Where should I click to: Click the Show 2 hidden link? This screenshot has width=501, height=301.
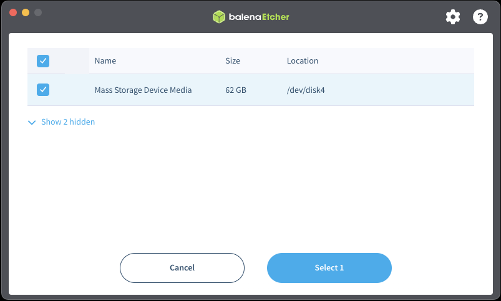click(68, 122)
